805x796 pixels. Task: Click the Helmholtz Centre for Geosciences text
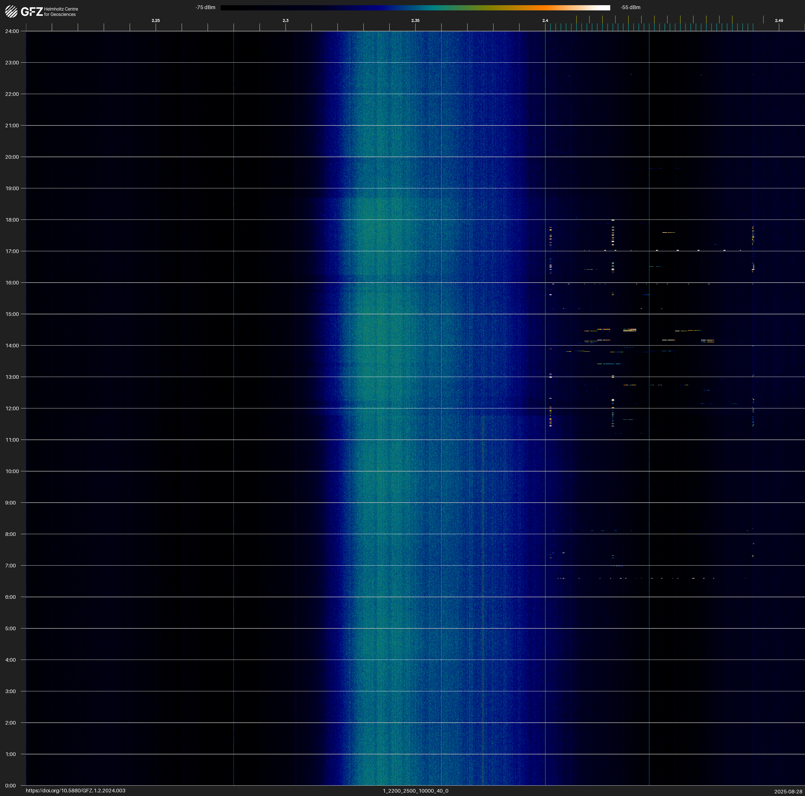(x=61, y=12)
